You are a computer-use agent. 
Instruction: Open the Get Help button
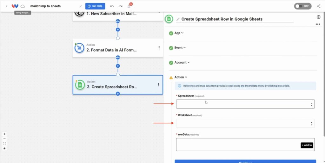95,6
